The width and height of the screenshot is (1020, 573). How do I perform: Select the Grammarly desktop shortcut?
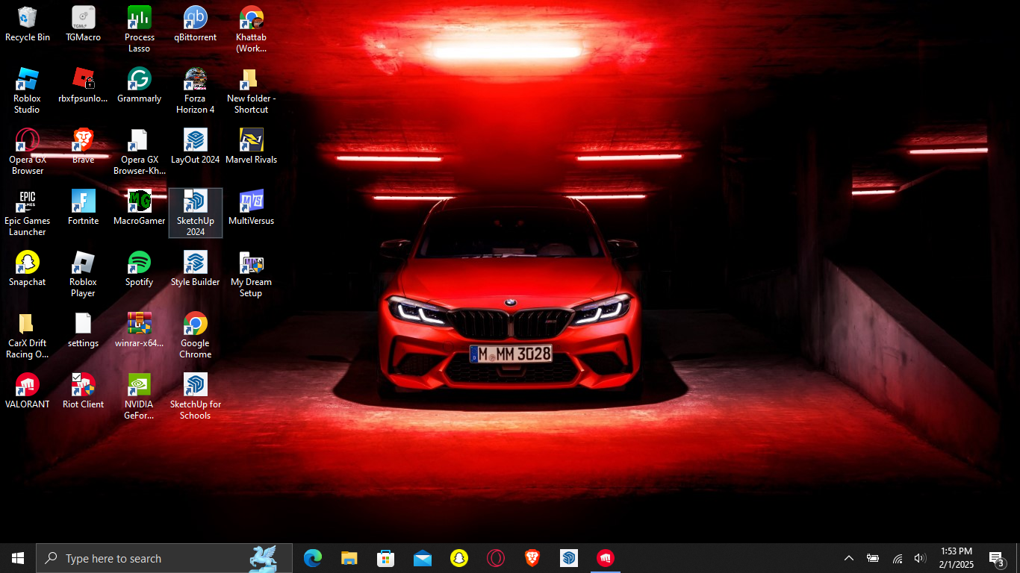[x=139, y=85]
